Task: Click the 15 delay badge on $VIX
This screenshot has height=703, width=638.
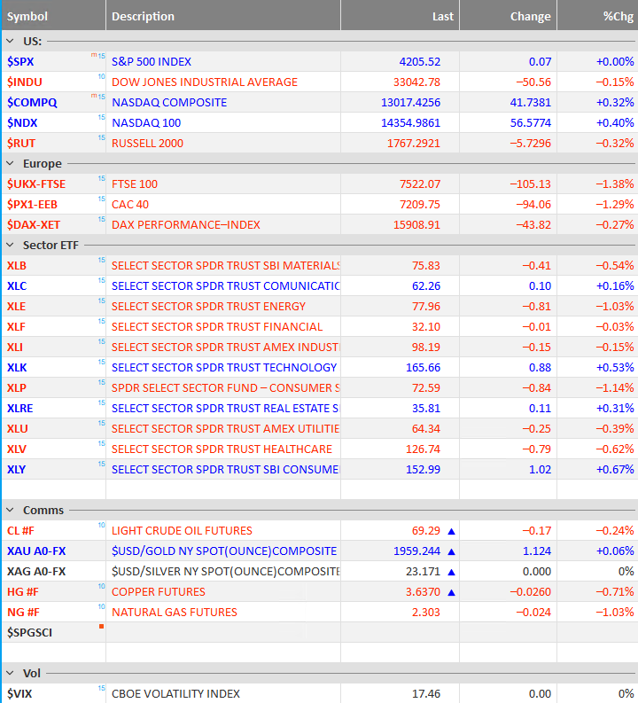Action: pyautogui.click(x=101, y=688)
